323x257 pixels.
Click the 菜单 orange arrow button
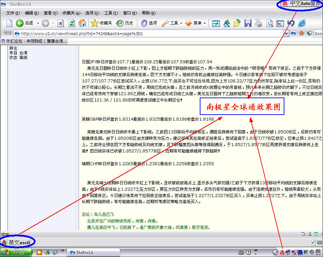[193, 23]
